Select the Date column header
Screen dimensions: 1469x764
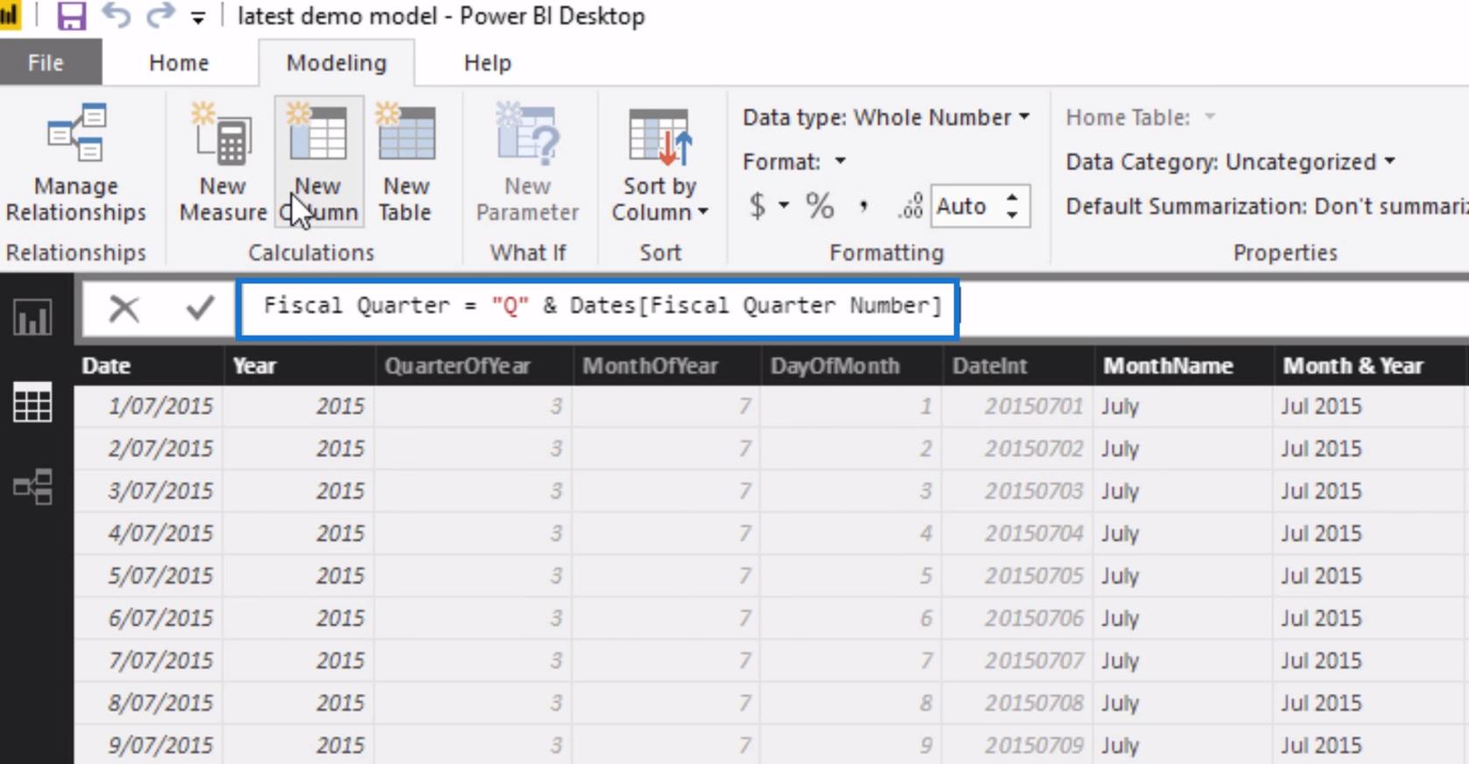tap(150, 365)
